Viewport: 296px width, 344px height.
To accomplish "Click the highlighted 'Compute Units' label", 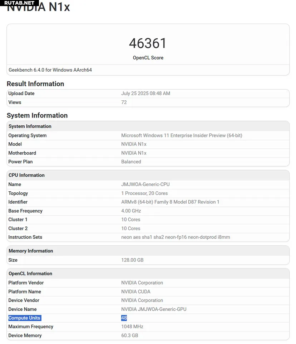I will click(x=24, y=318).
